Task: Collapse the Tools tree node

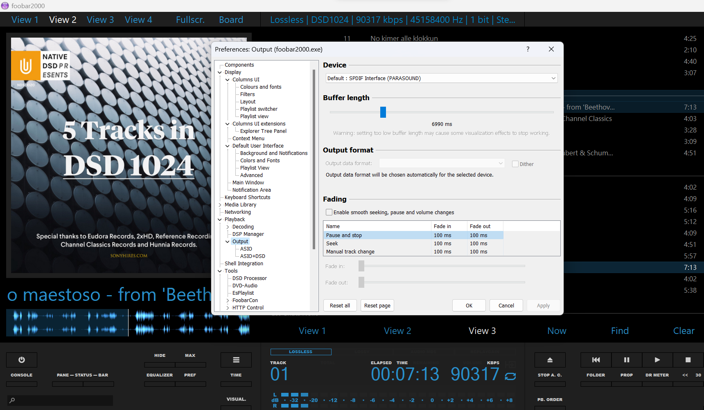Action: (x=220, y=271)
